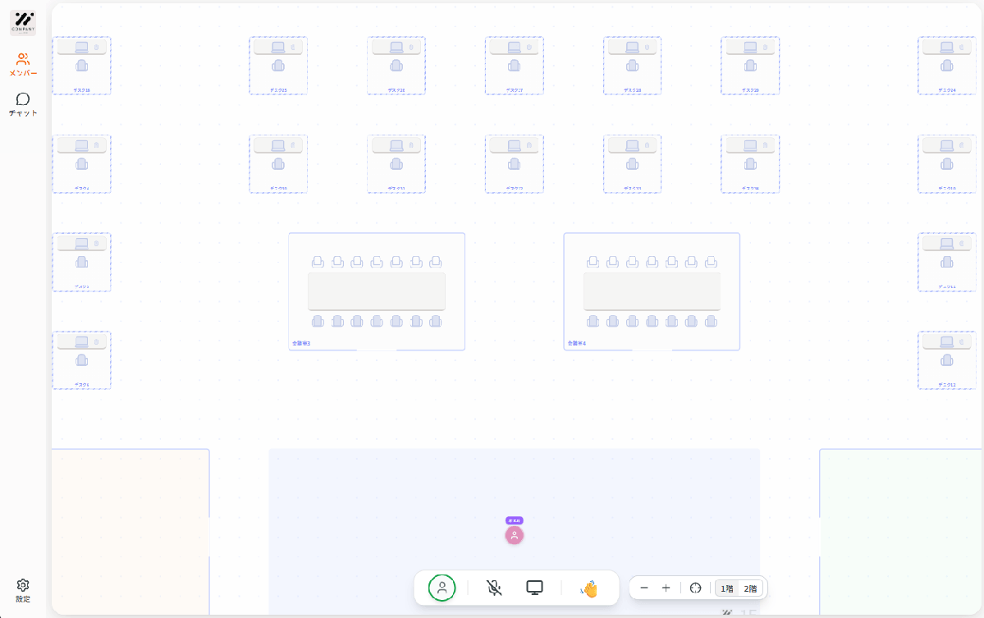Zoom out with the minus button
The height and width of the screenshot is (618, 984).
644,588
